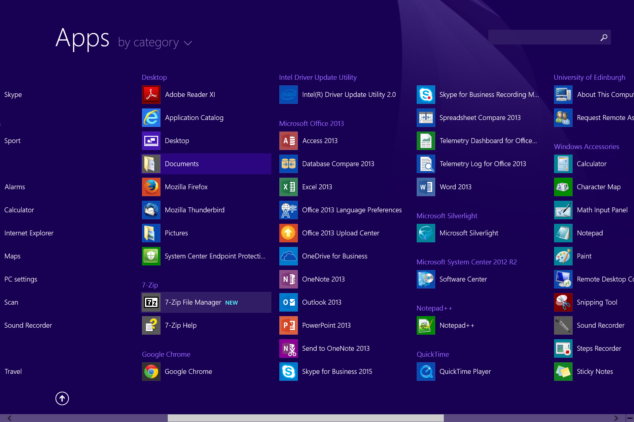The height and width of the screenshot is (422, 634).
Task: Select 'Skype for Business Recording M...' text
Action: [489, 95]
